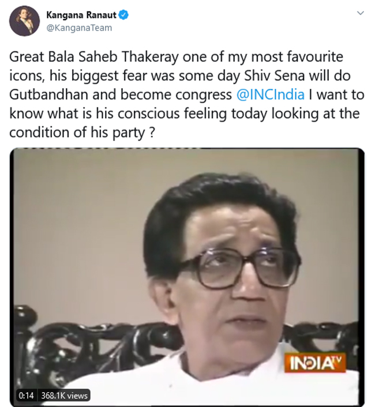
Task: Play the embedded interview video
Action: point(189,276)
